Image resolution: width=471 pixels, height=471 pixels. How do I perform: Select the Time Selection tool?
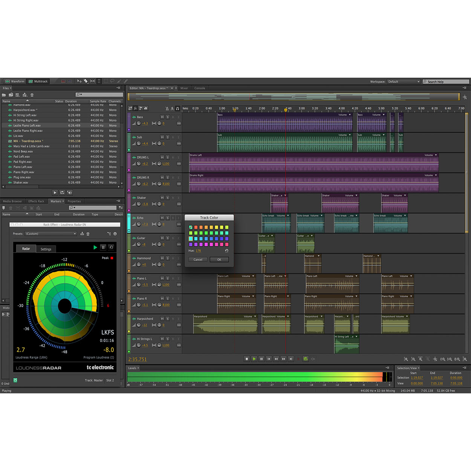99,81
